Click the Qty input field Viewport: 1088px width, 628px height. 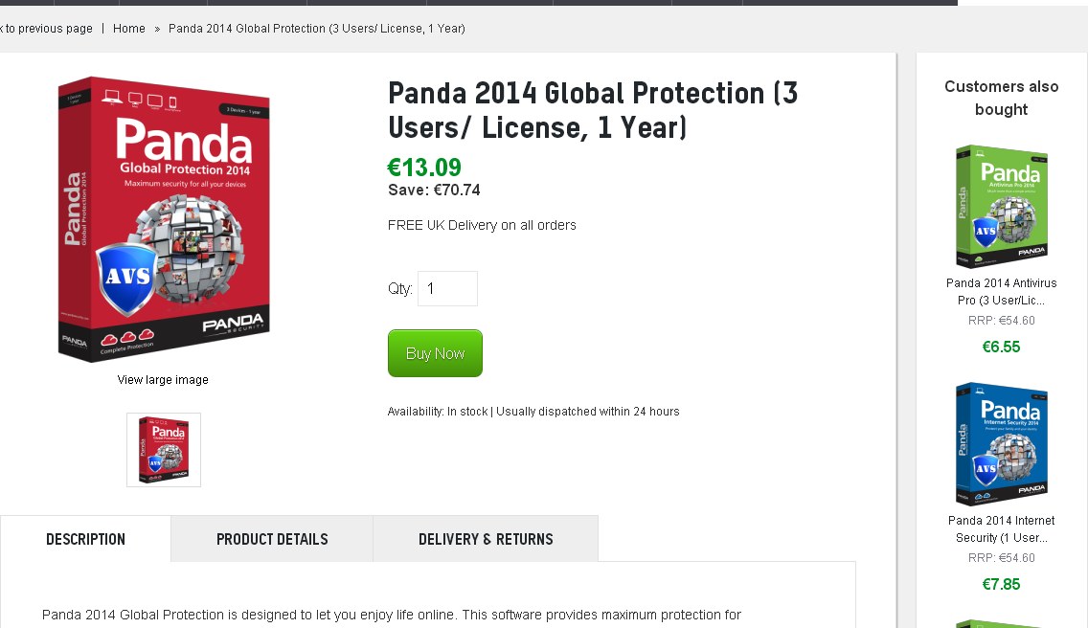tap(446, 287)
